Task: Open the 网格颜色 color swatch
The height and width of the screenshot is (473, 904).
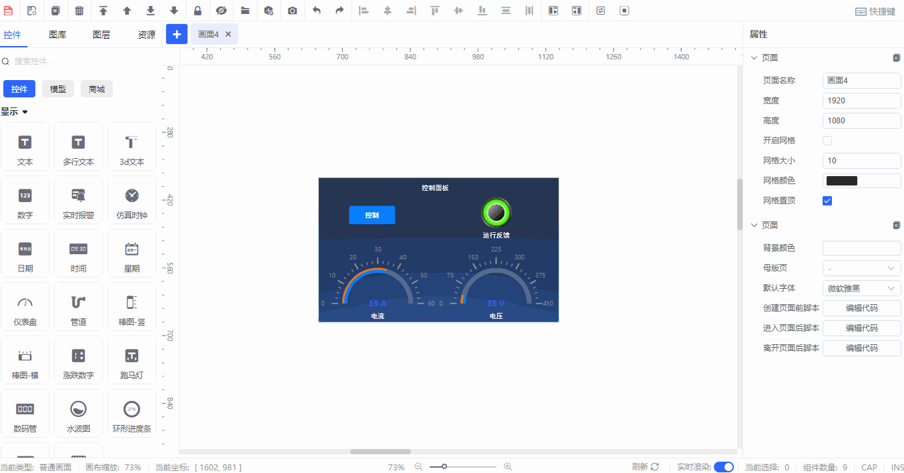Action: click(842, 181)
